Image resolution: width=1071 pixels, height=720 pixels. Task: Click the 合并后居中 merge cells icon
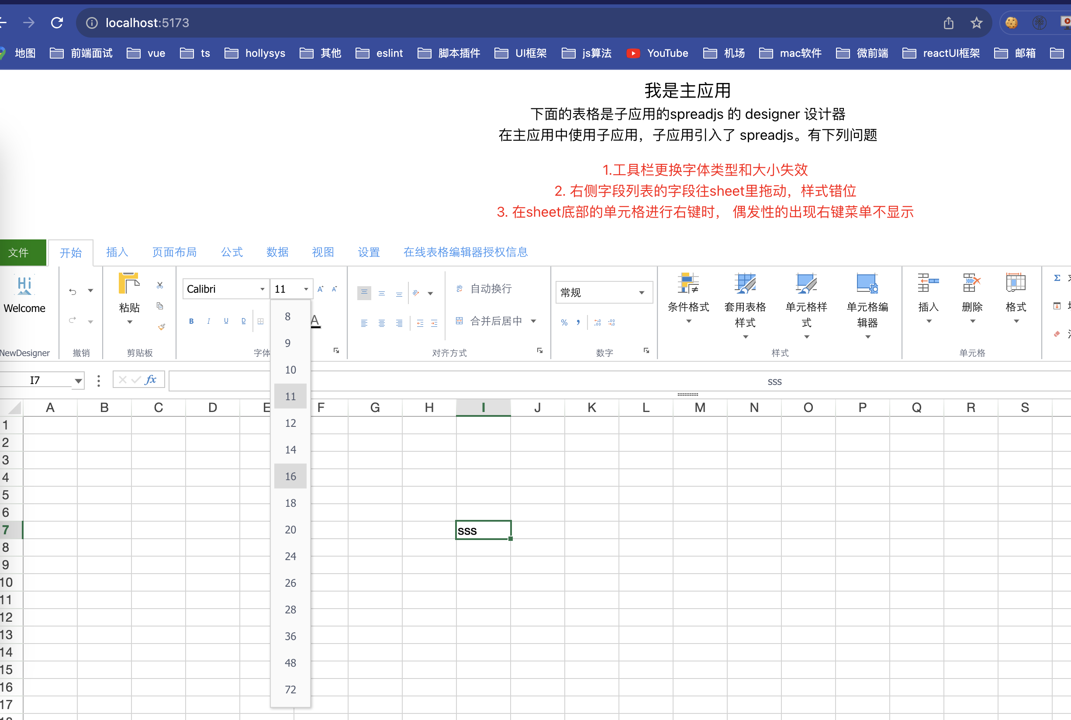(459, 321)
